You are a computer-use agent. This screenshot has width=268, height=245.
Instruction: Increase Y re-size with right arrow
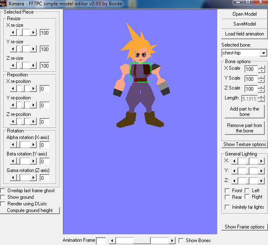pyautogui.click(x=33, y=49)
